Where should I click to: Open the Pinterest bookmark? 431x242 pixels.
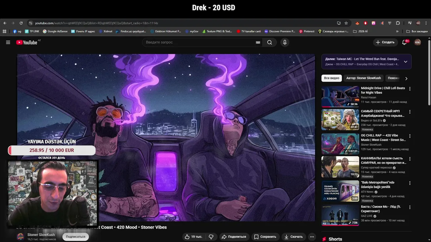tap(307, 31)
